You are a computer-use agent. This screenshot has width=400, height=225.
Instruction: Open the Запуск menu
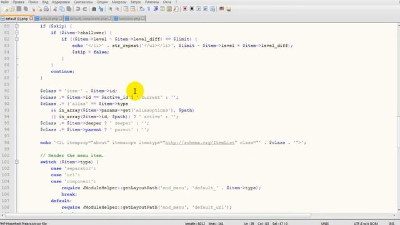(x=136, y=2)
